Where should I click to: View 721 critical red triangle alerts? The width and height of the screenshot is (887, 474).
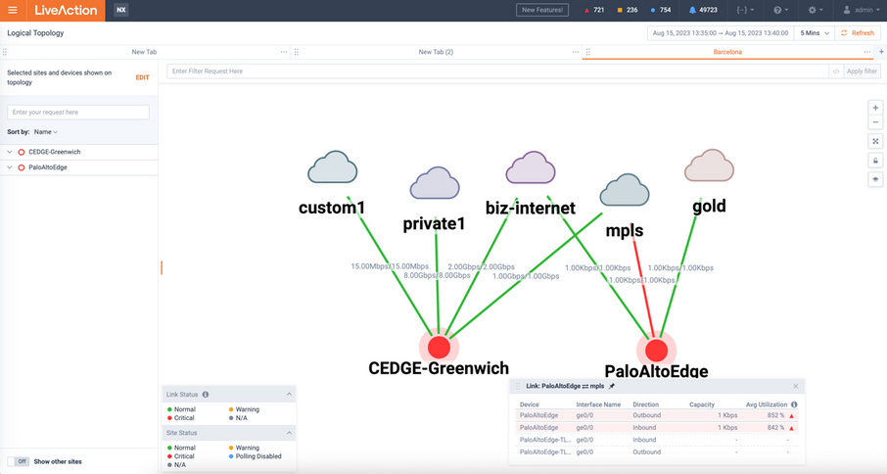594,10
